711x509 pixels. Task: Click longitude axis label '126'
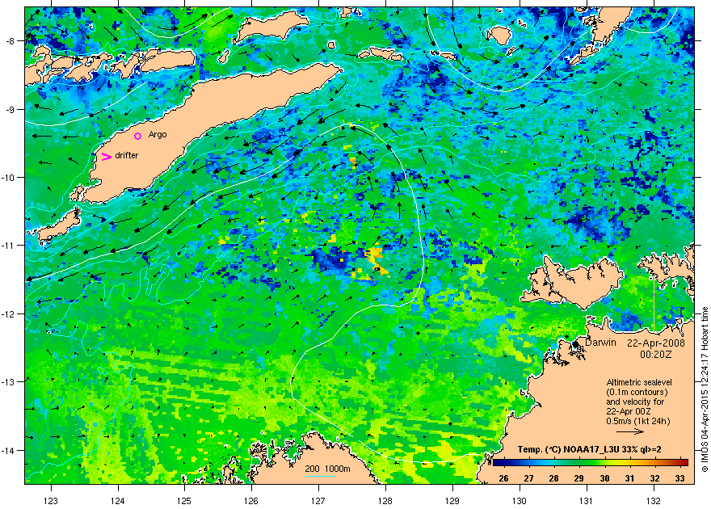pyautogui.click(x=251, y=501)
